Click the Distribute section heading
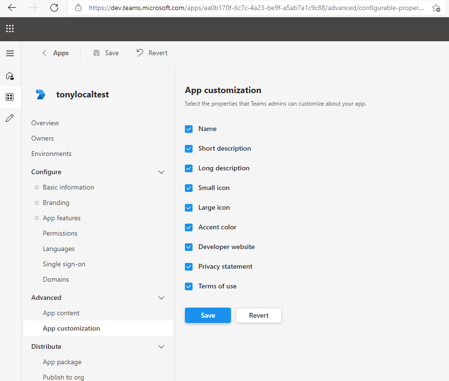This screenshot has width=449, height=381. tap(47, 346)
